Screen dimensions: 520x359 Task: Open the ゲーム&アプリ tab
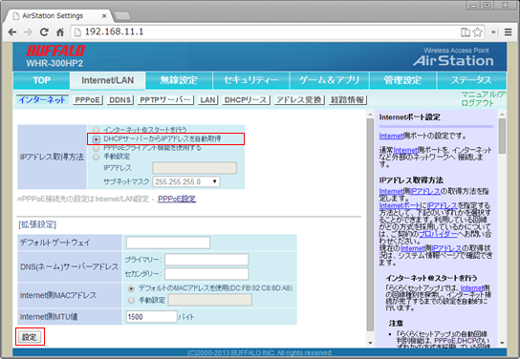pyautogui.click(x=330, y=80)
